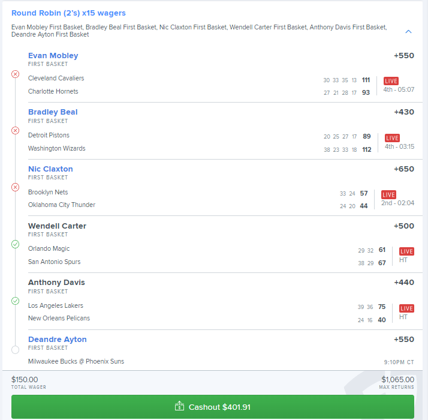Open Nic Claxton player link
Image resolution: width=428 pixels, height=420 pixels.
click(x=50, y=169)
